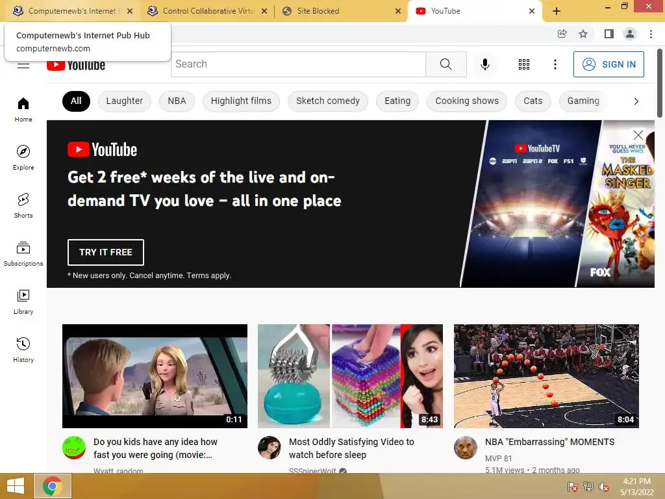665x499 pixels.
Task: Open 'Do you kids have any idea' title
Action: point(156,448)
